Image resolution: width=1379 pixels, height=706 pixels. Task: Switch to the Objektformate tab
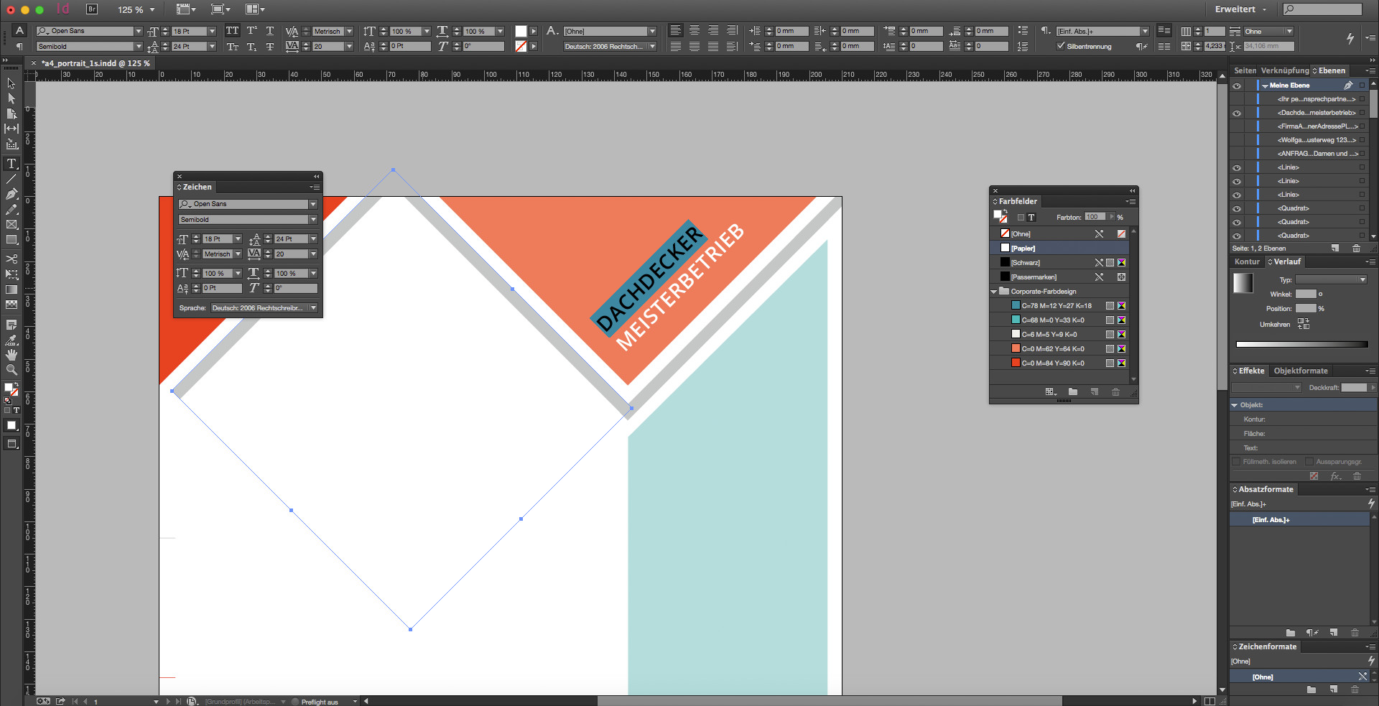[x=1301, y=371]
